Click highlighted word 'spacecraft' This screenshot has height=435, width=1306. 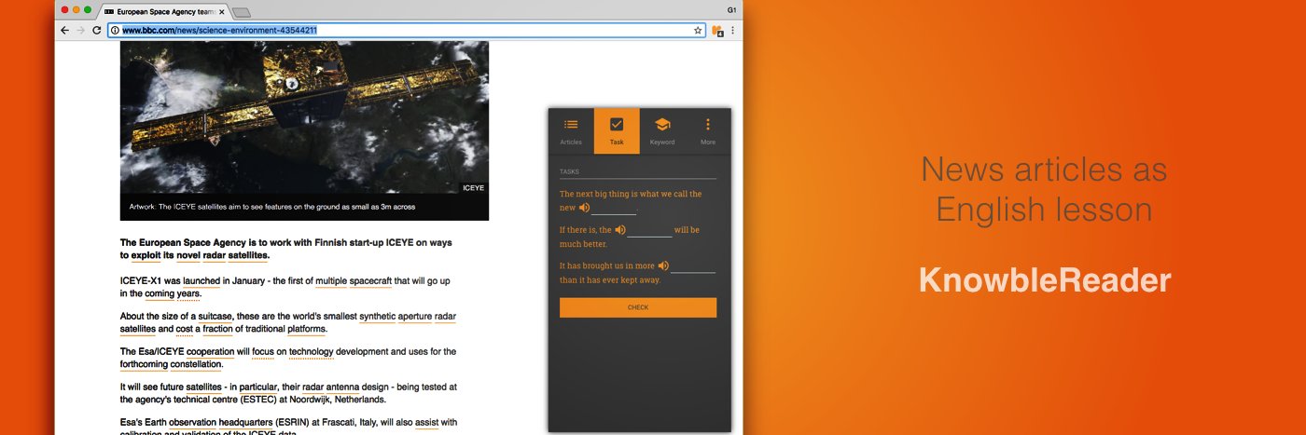370,280
